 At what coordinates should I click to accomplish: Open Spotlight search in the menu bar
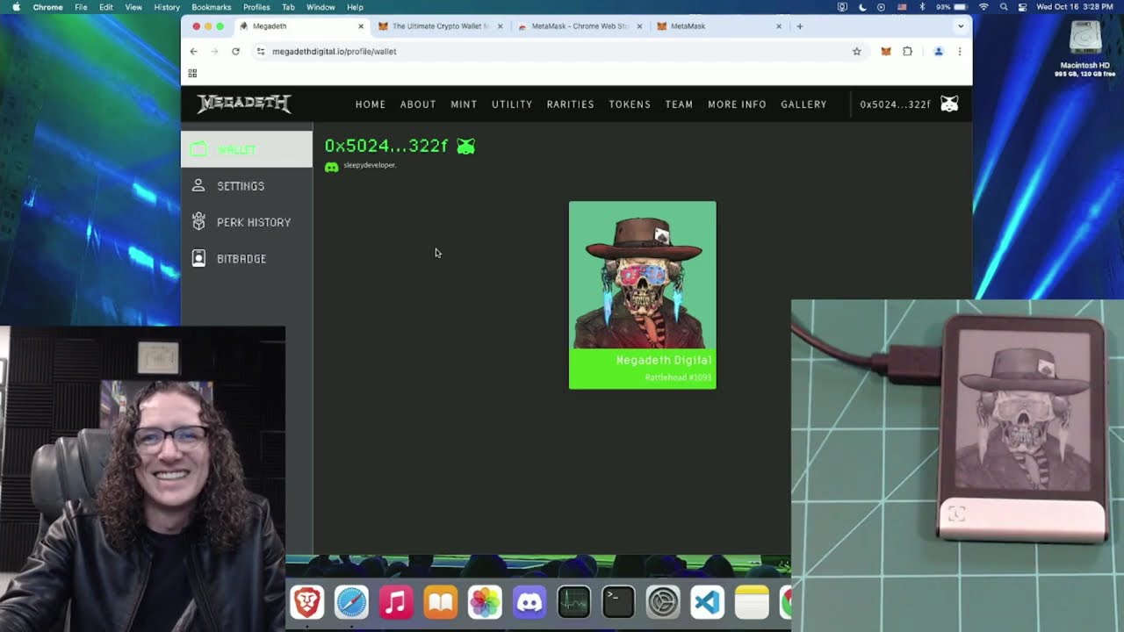click(1004, 7)
